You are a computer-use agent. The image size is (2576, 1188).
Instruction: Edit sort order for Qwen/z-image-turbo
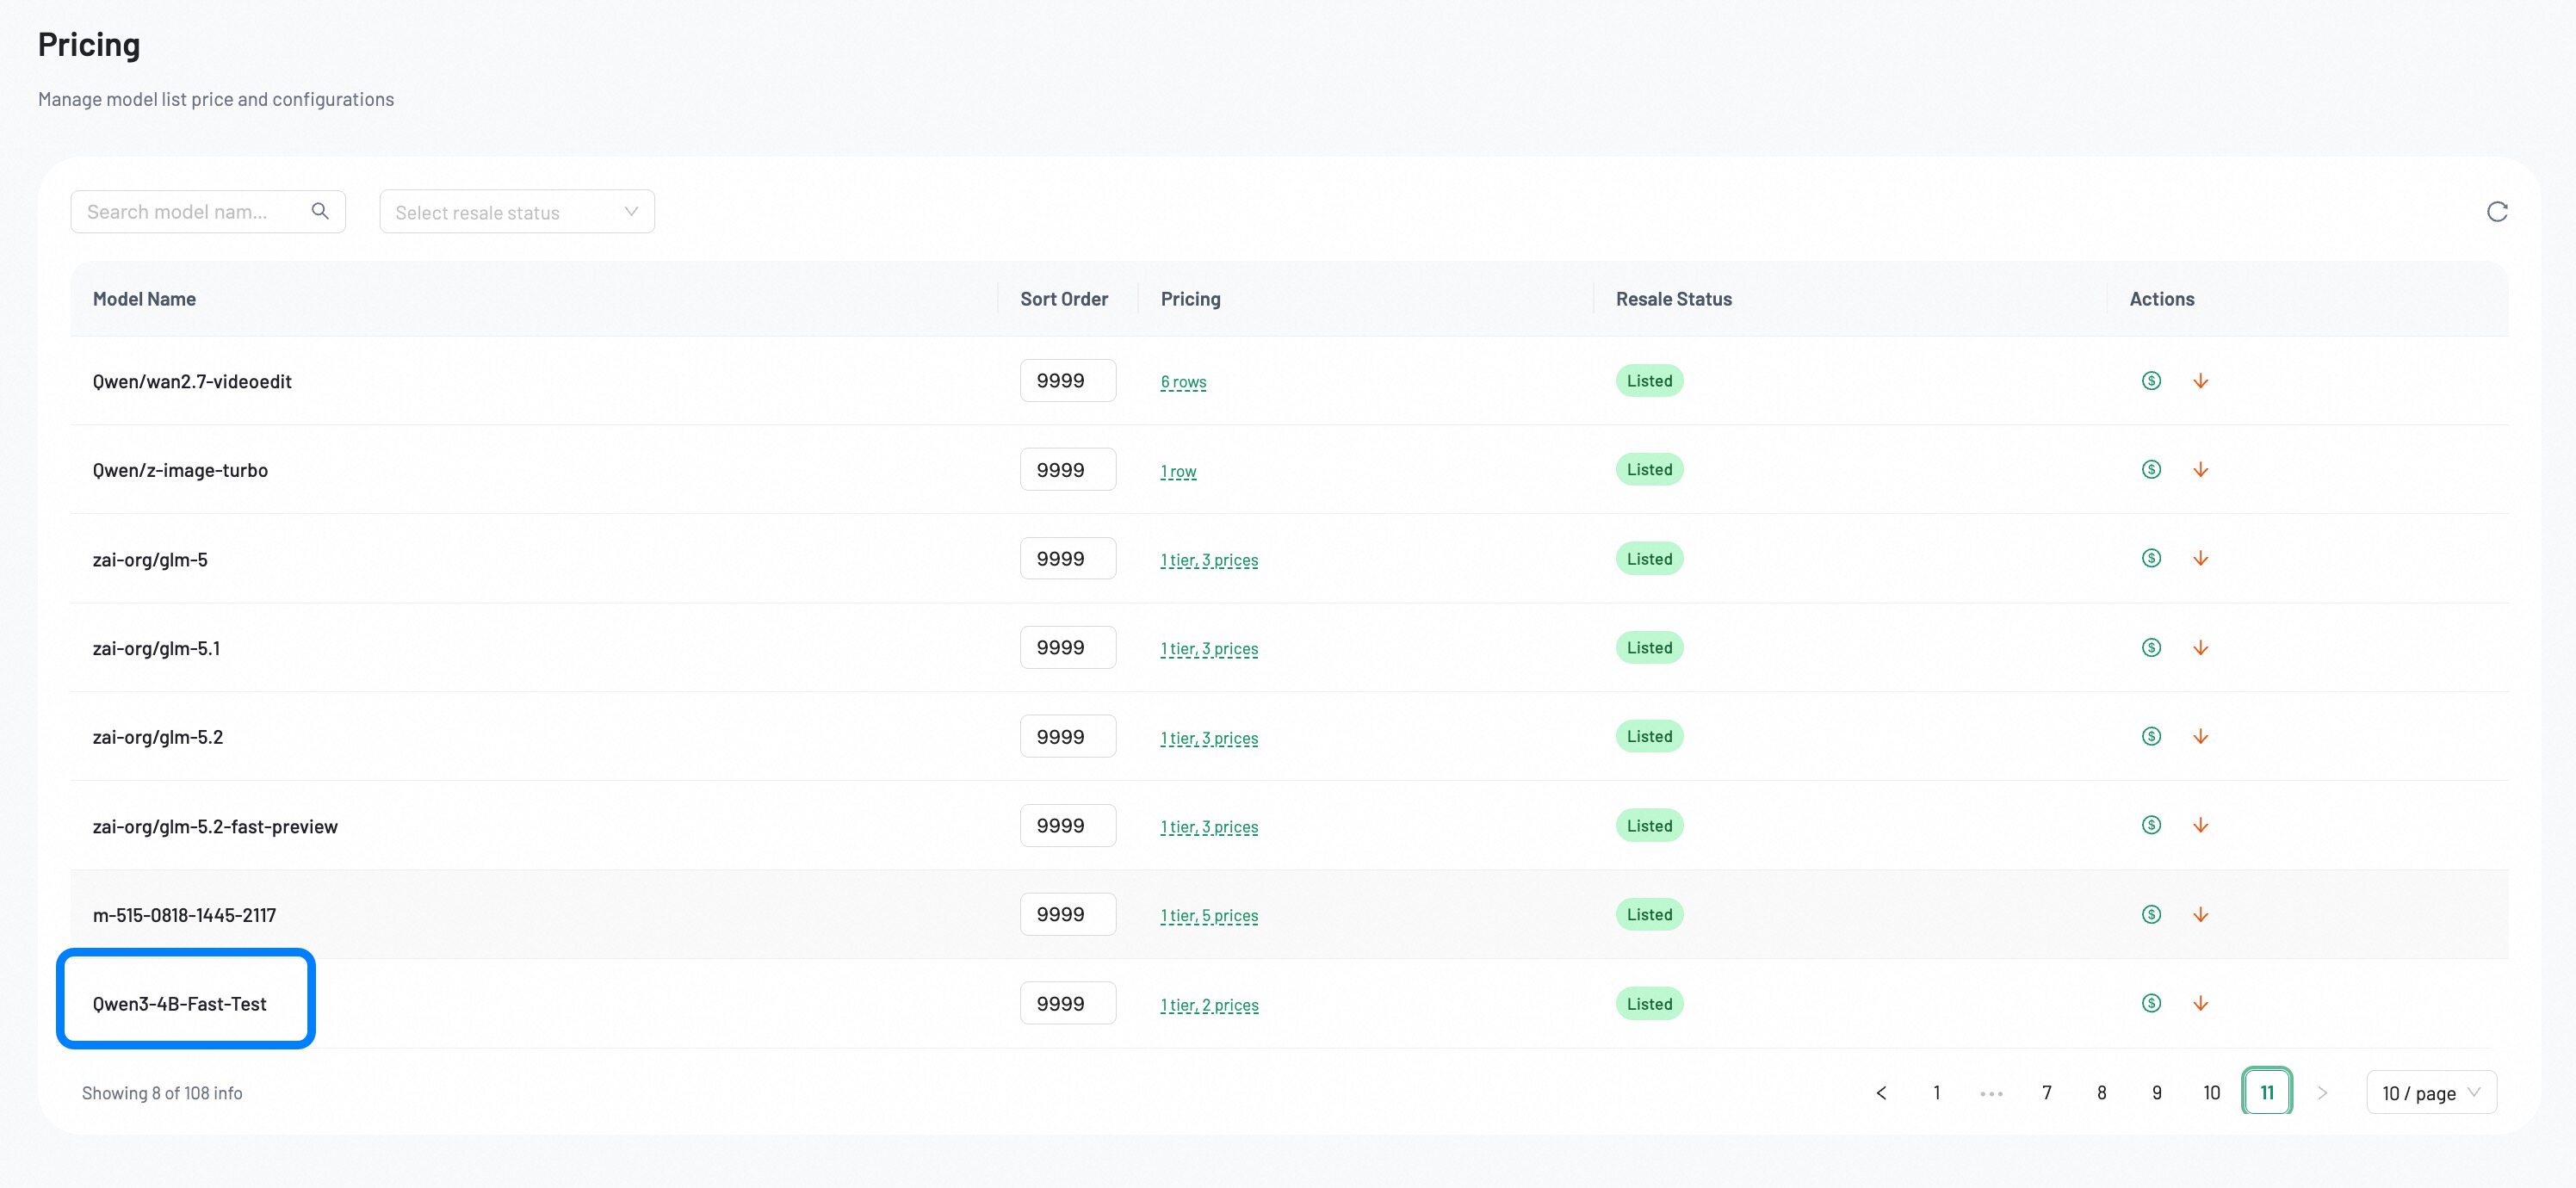point(1067,469)
